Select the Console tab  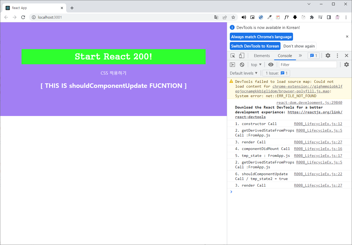coord(285,55)
